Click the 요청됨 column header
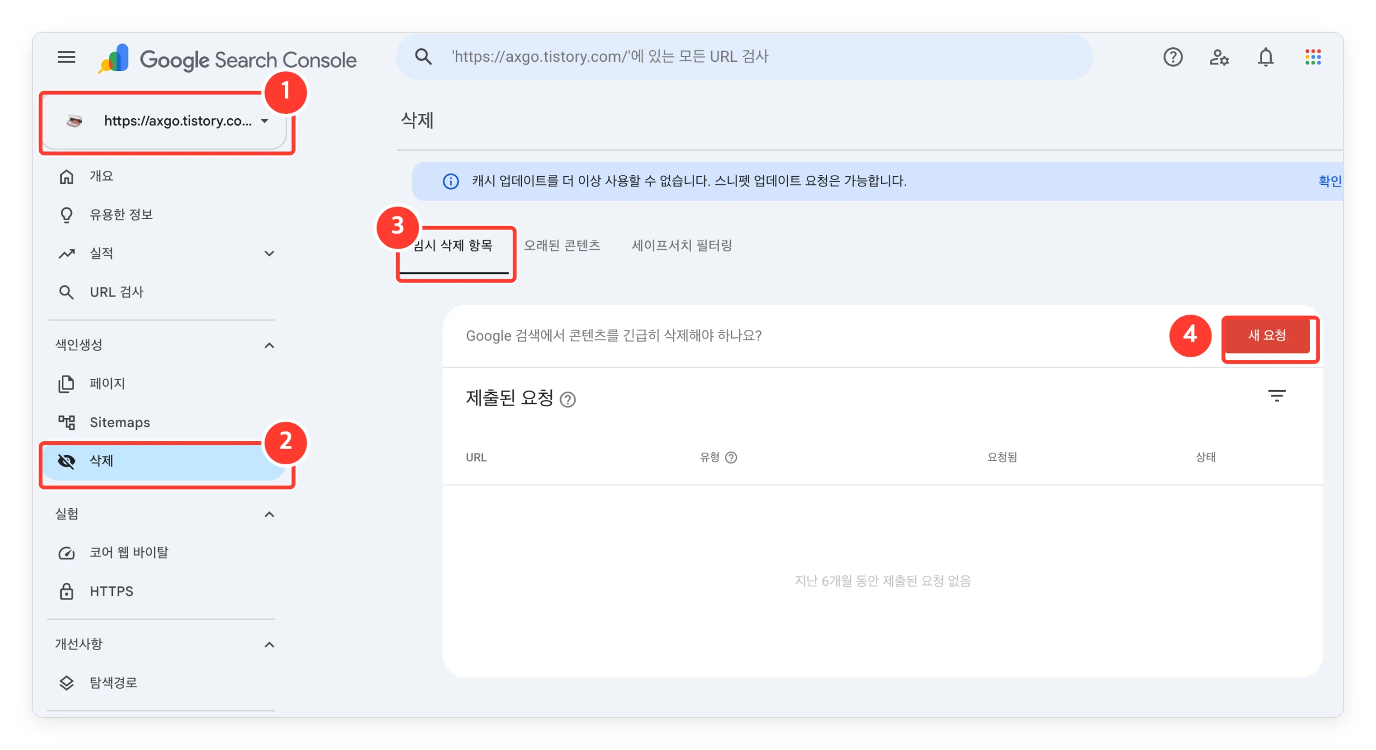Screen dimensions: 1376x750 point(1001,457)
